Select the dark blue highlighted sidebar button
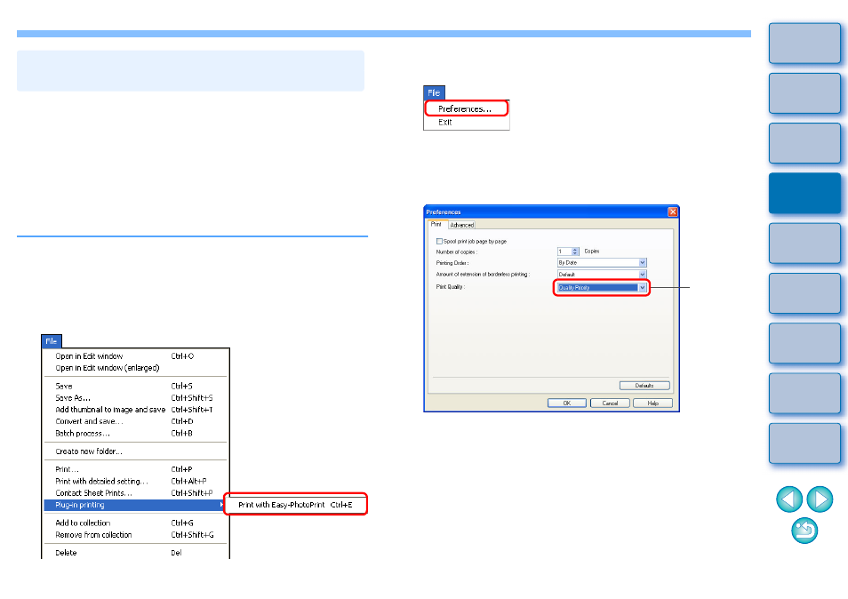The width and height of the screenshot is (848, 599). [804, 193]
